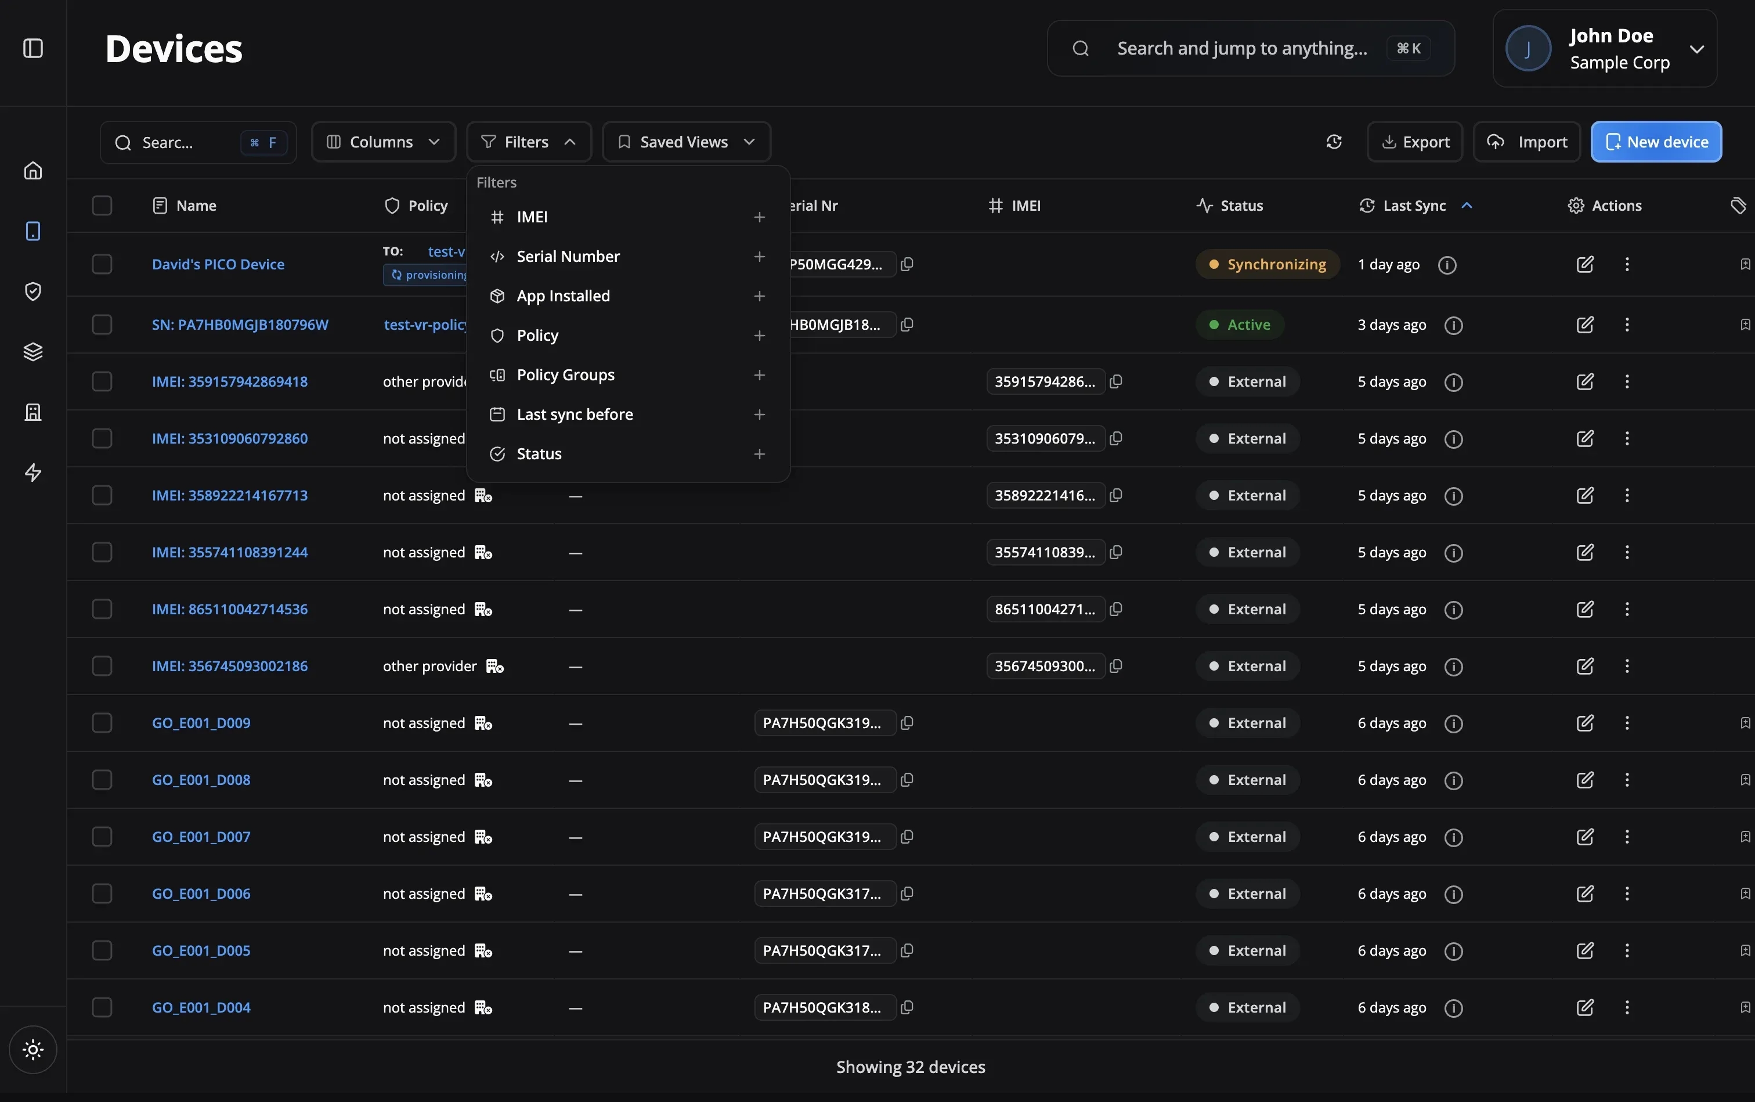Click the lightning bolt sidebar icon
Screen dimensions: 1755x1102
click(x=32, y=473)
